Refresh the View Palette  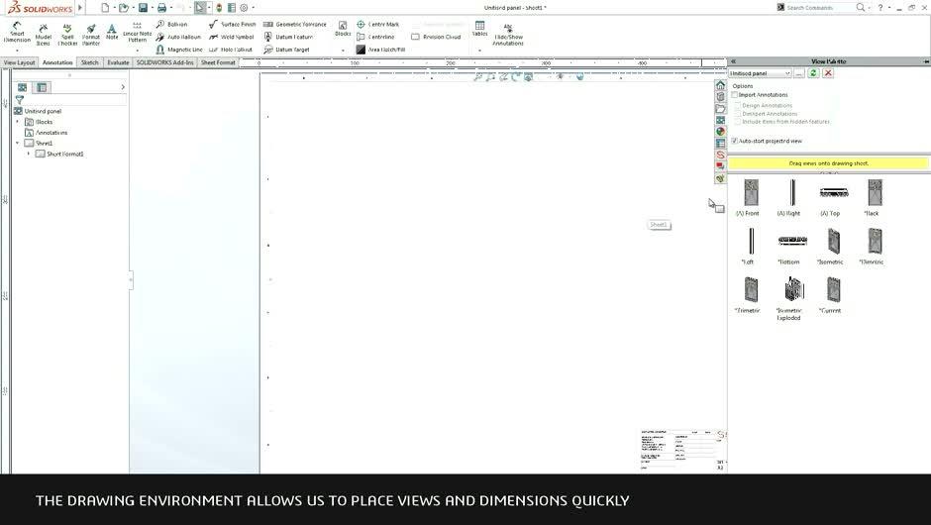813,73
